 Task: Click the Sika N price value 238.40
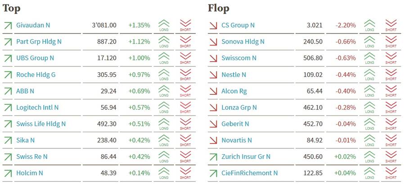tap(107, 140)
